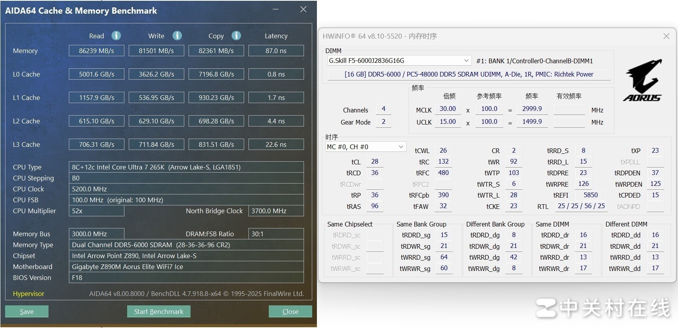Click tCL timing value 28
The width and height of the screenshot is (678, 328).
coord(375,162)
